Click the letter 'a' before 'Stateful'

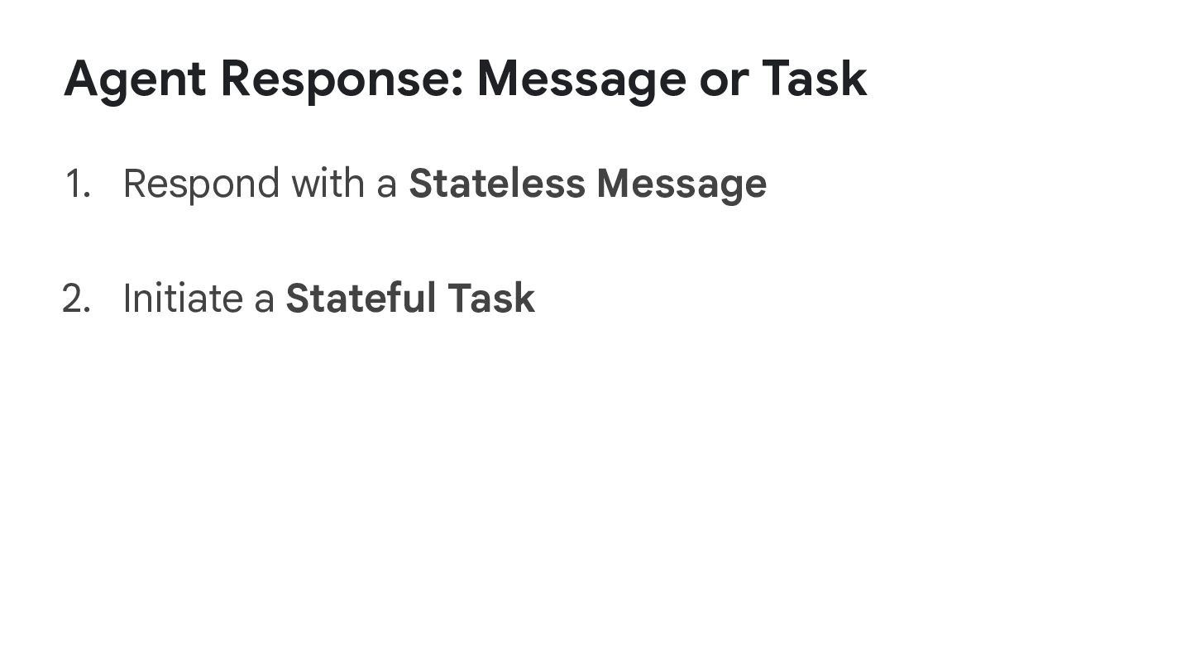pos(264,300)
